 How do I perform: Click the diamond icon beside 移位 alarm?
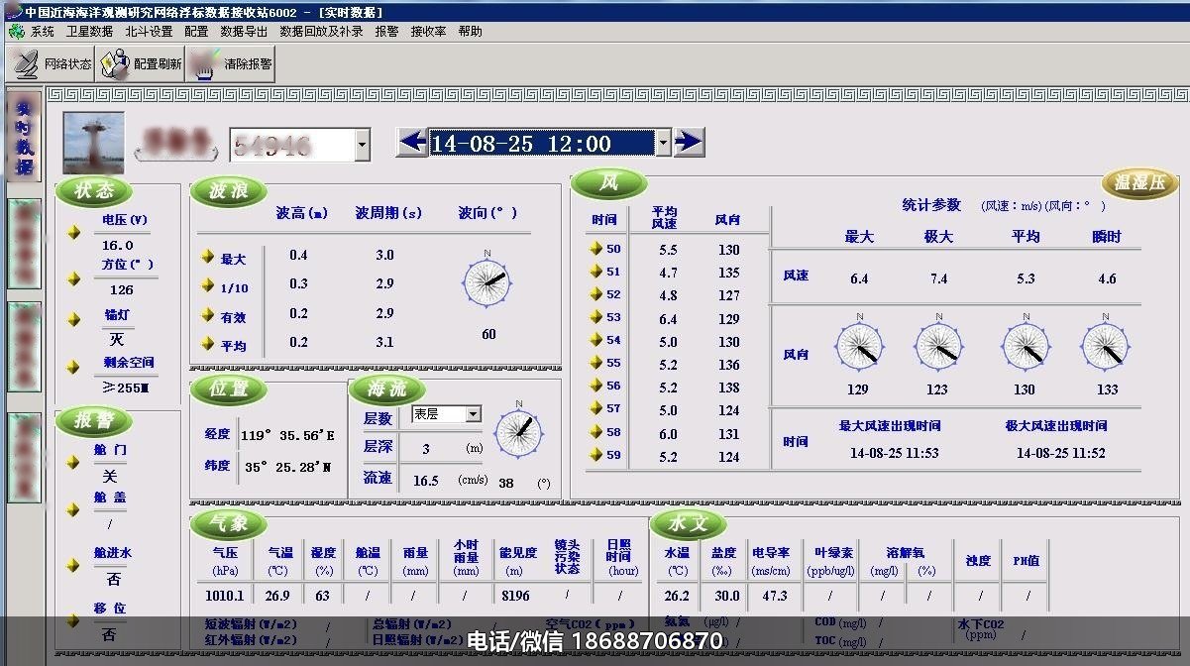[x=73, y=620]
